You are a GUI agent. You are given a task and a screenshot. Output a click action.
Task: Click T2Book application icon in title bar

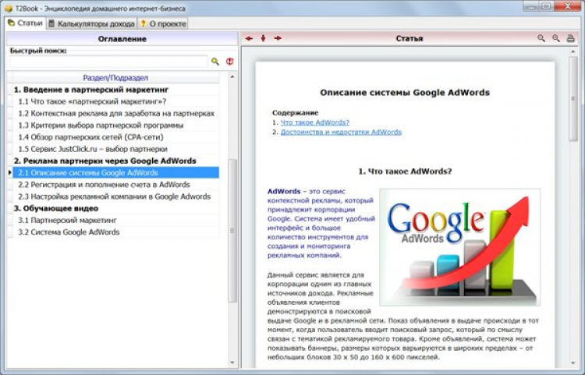[x=9, y=8]
